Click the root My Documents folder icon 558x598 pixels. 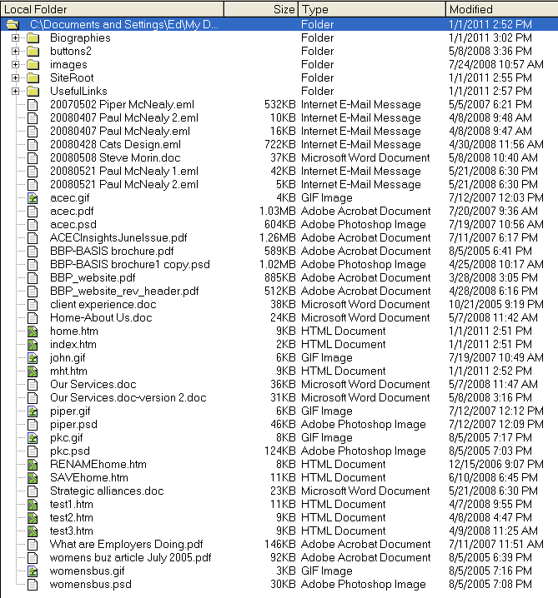pyautogui.click(x=13, y=25)
